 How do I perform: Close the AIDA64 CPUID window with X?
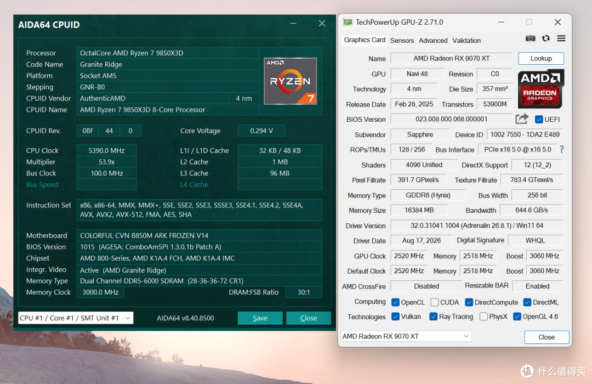pos(322,24)
